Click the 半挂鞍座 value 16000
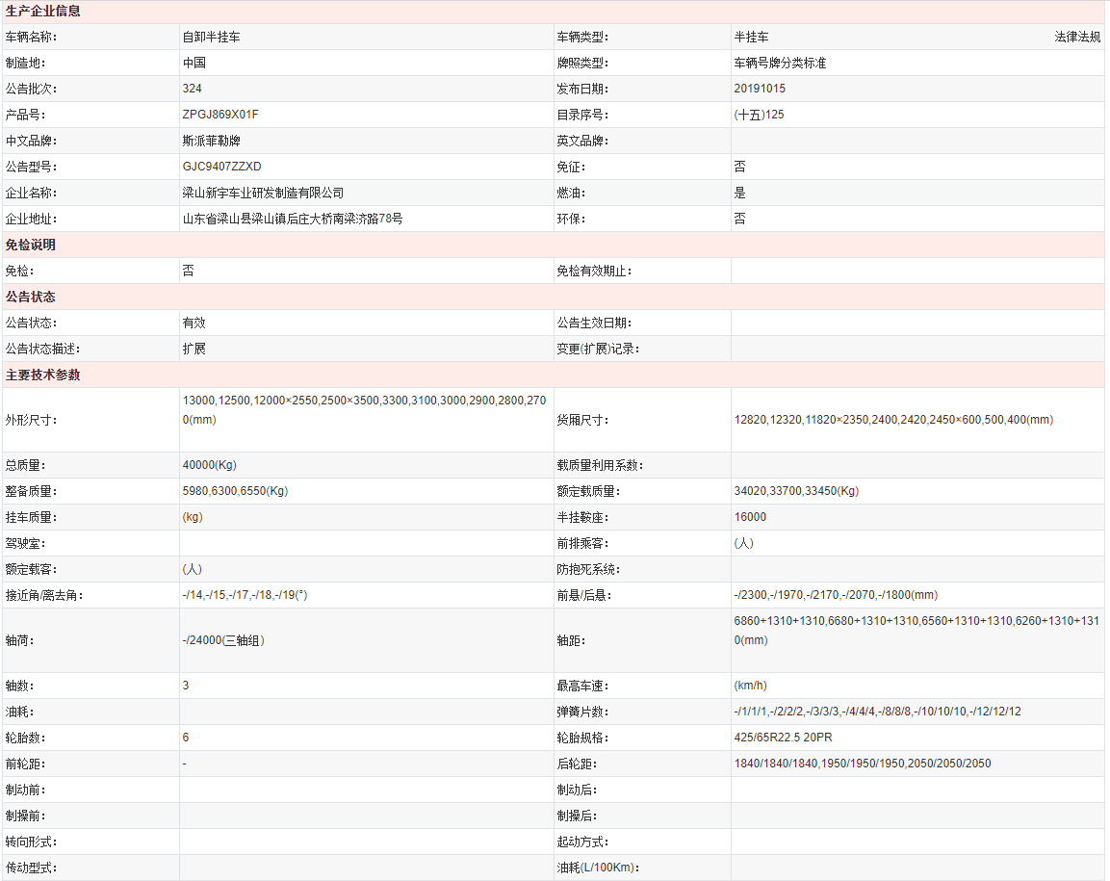Screen dimensions: 1110x881 pos(750,517)
